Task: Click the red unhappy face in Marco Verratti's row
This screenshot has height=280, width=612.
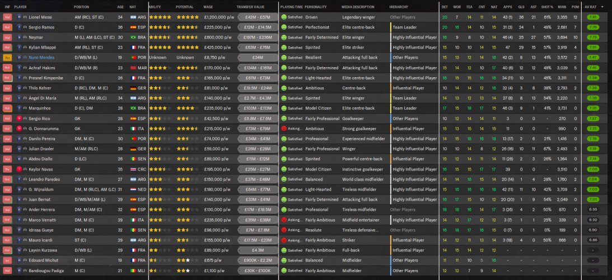Action: [x=284, y=220]
